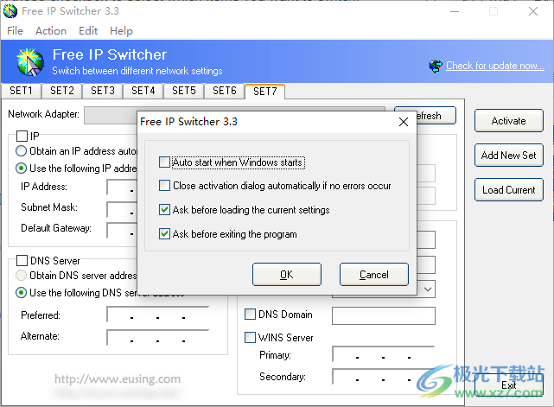Screen dimensions: 554x407
Task: Click the Default Gateway field
Action: click(x=122, y=231)
